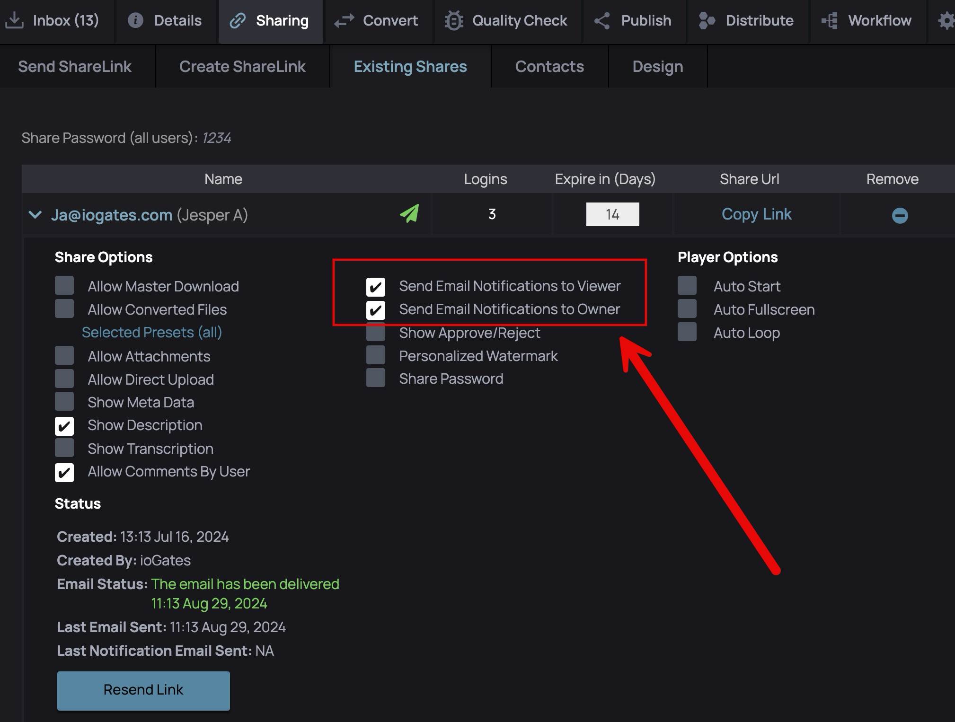Uncheck Send Email Notifications to Viewer

tap(376, 287)
